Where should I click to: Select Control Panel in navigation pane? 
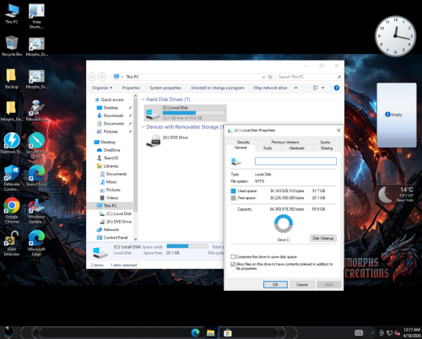pos(116,238)
